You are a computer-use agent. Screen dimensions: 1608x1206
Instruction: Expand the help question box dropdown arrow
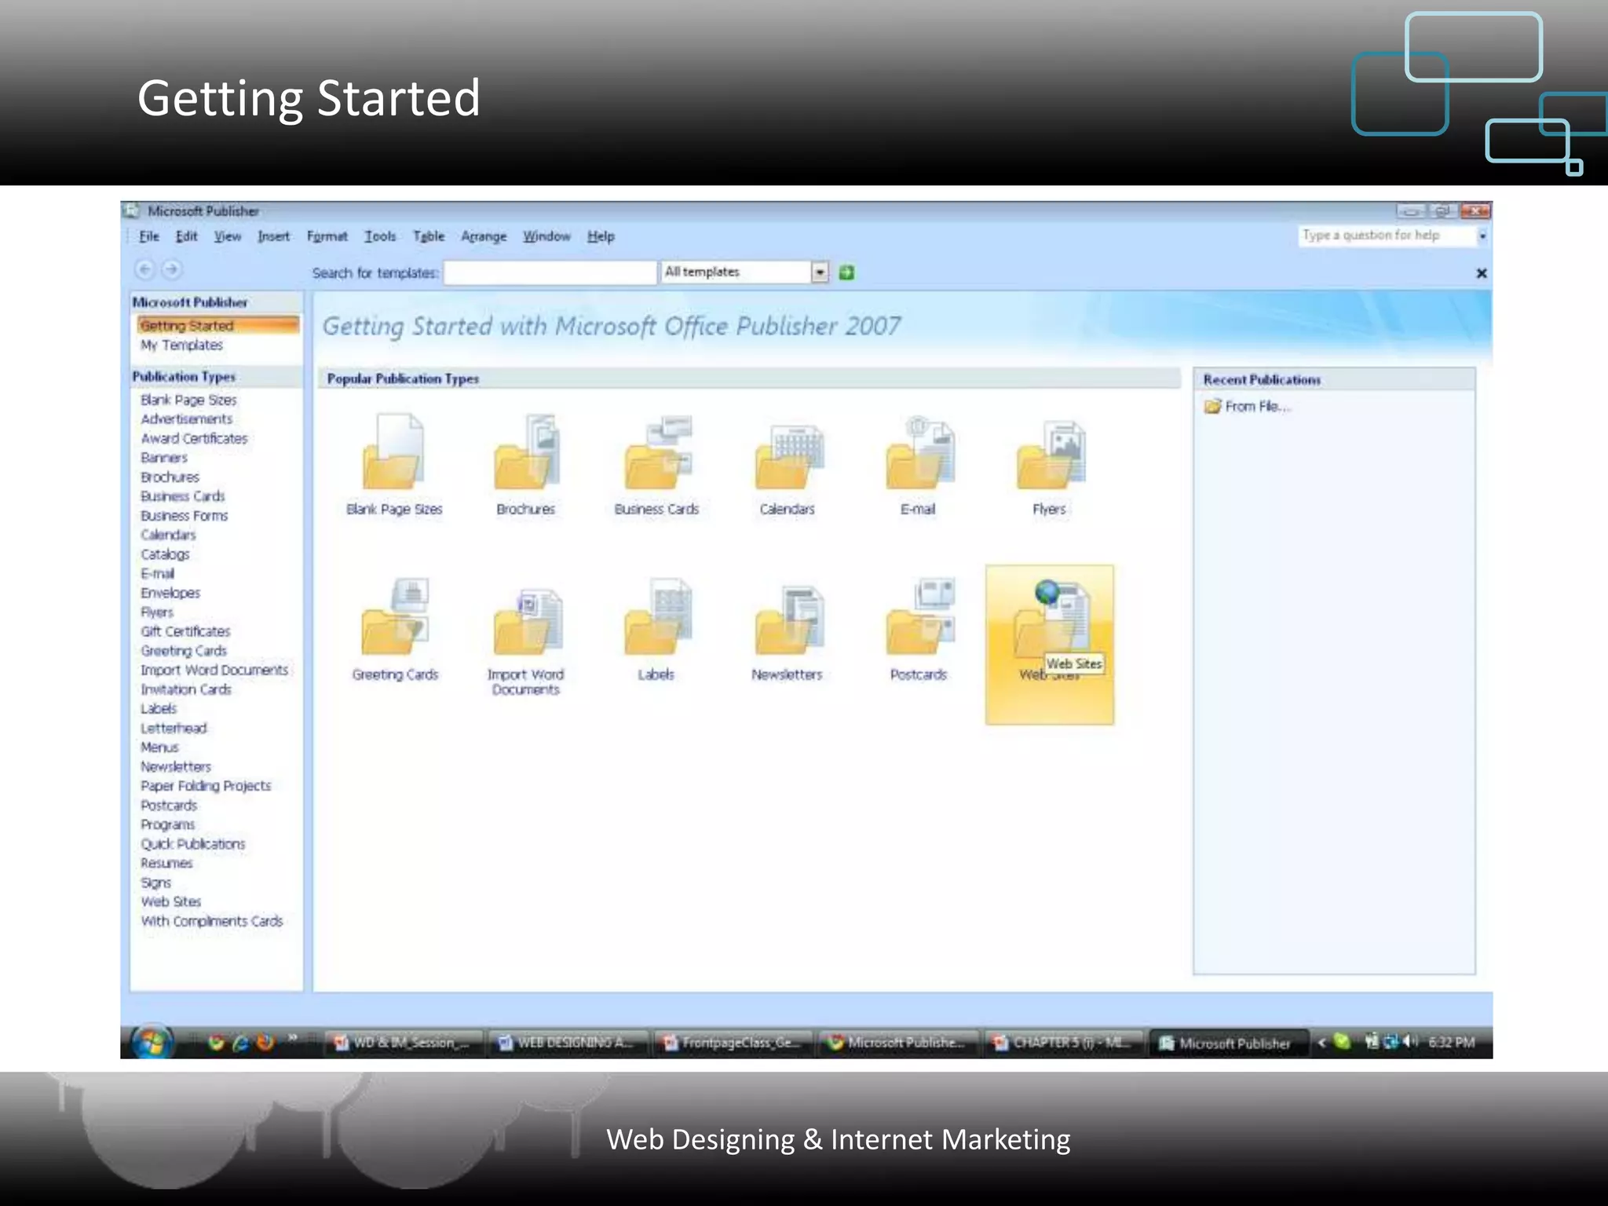(x=1482, y=236)
